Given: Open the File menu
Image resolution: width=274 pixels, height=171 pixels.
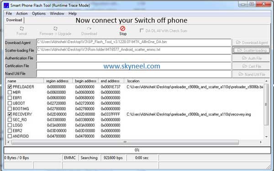Looking at the screenshot, I should tap(9, 13).
